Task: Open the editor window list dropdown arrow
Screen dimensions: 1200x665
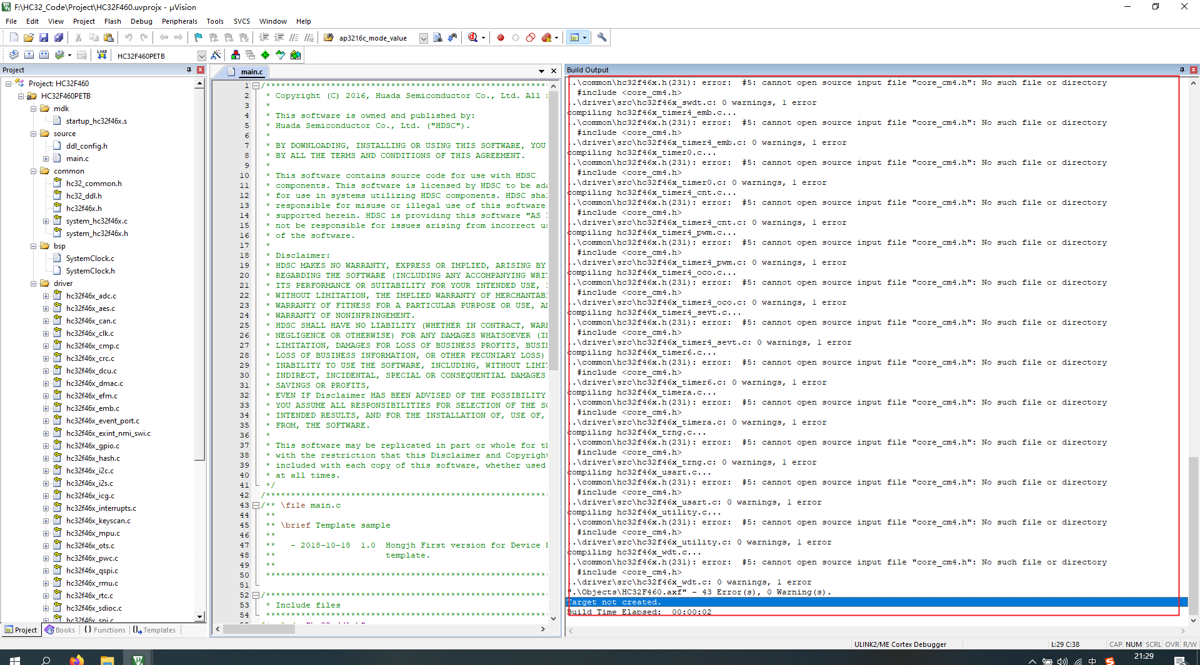Action: click(541, 71)
